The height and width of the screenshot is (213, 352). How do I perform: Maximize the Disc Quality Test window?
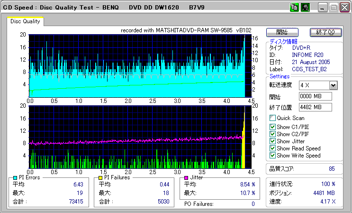tap(334, 8)
